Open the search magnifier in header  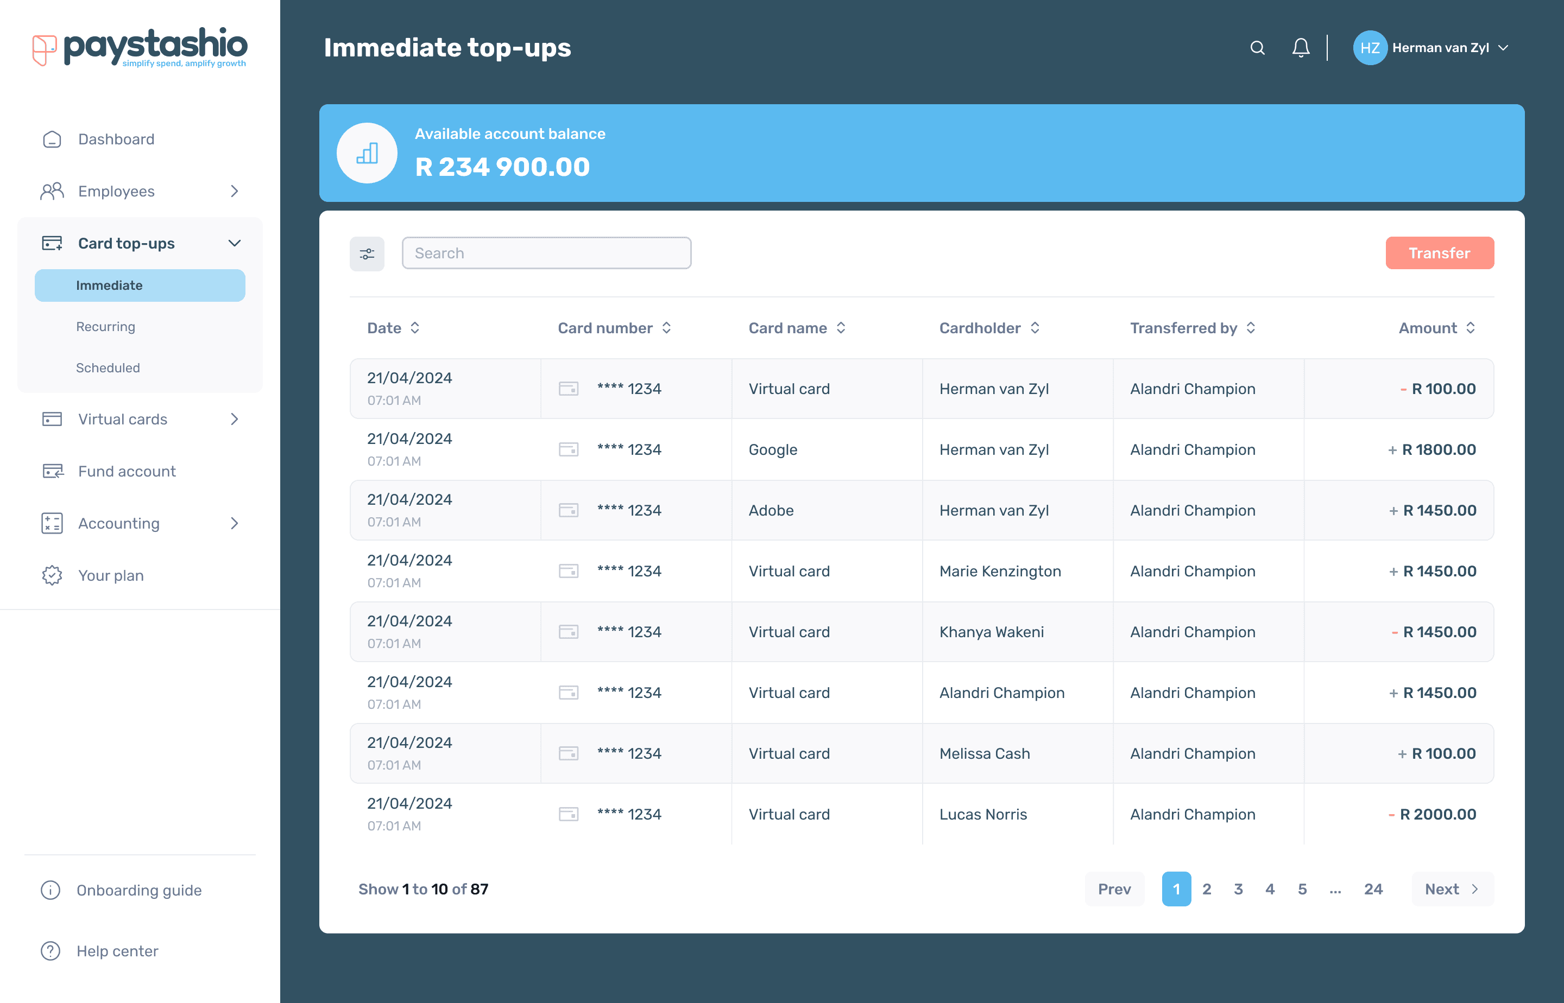click(1257, 48)
